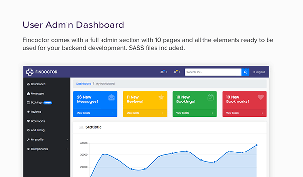The width and height of the screenshot is (303, 177).
Task: View Details on New Bookings card
Action: 183,113
